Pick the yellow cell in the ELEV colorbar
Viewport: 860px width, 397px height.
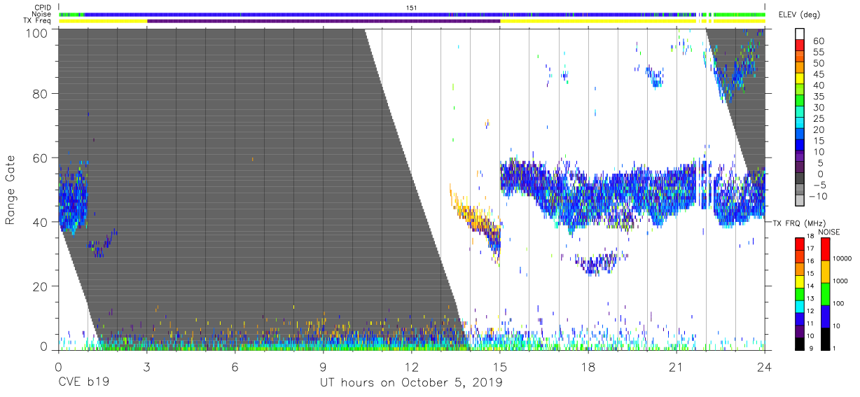pyautogui.click(x=801, y=77)
